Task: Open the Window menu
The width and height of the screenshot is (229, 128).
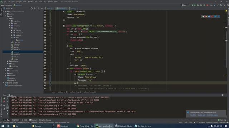Action: (x=50, y=2)
